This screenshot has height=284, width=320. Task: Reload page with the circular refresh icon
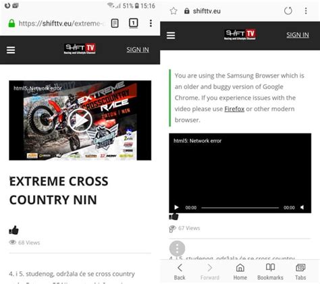click(288, 11)
